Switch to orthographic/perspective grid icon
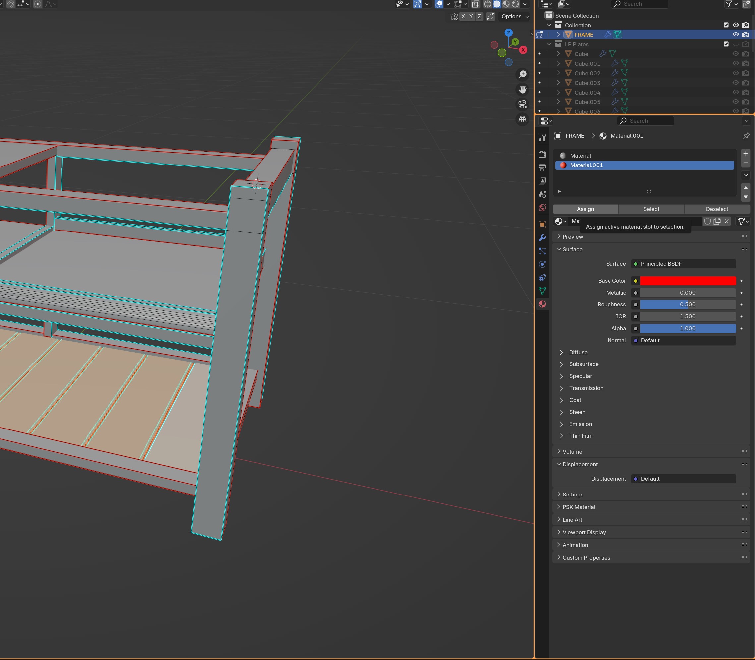 (522, 119)
